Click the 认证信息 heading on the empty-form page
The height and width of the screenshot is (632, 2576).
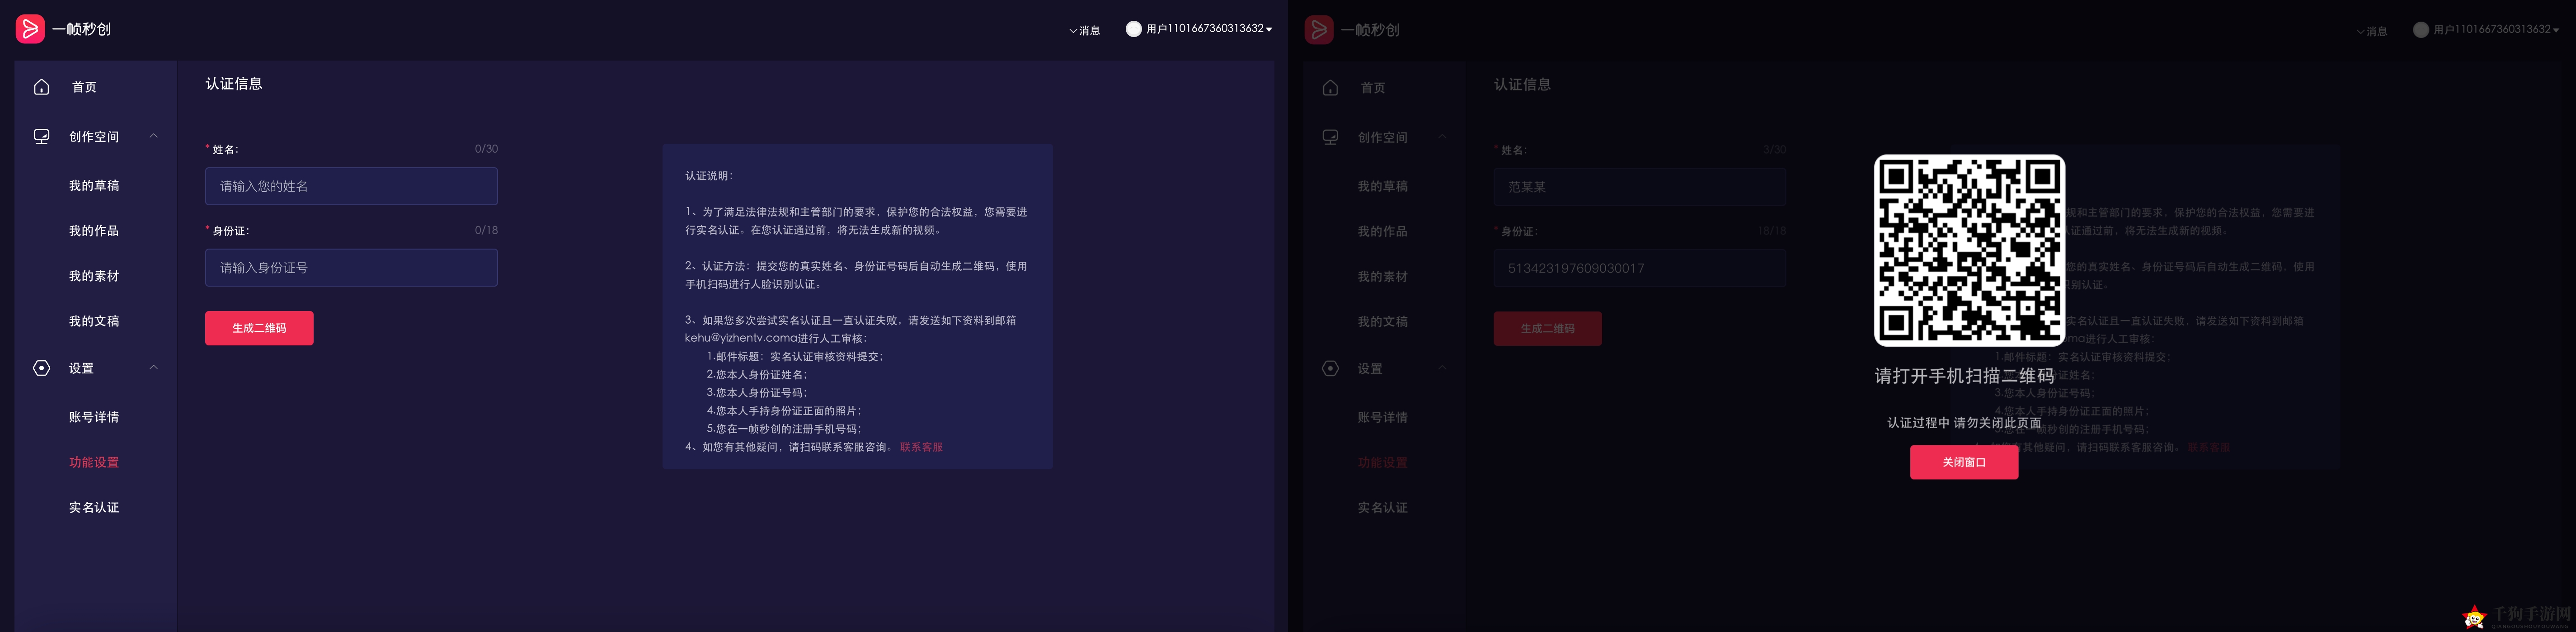(x=234, y=84)
